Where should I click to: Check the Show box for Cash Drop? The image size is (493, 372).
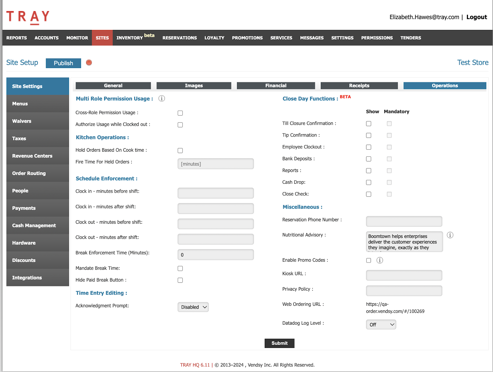pyautogui.click(x=369, y=182)
